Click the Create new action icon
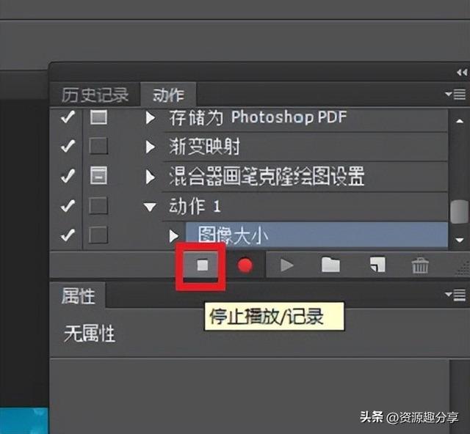The image size is (470, 434). [x=377, y=265]
